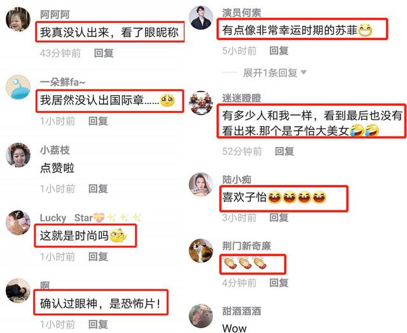The image size is (407, 333).
Task: Open avatar of user 一朵鲜fa~
Action: (18, 88)
